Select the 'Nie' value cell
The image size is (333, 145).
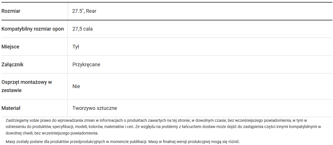click(x=76, y=86)
